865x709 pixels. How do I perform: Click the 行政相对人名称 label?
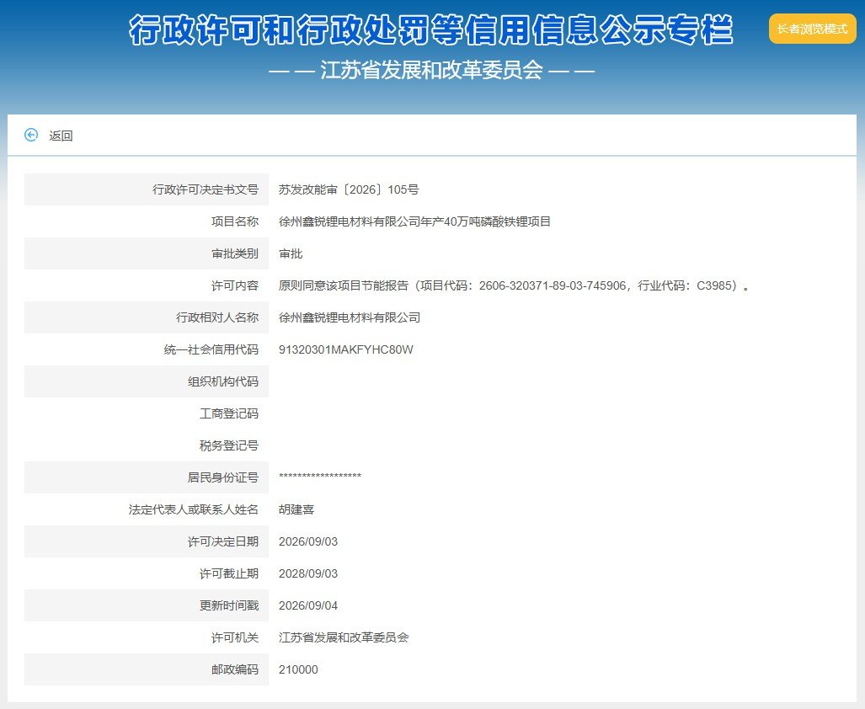(x=217, y=317)
